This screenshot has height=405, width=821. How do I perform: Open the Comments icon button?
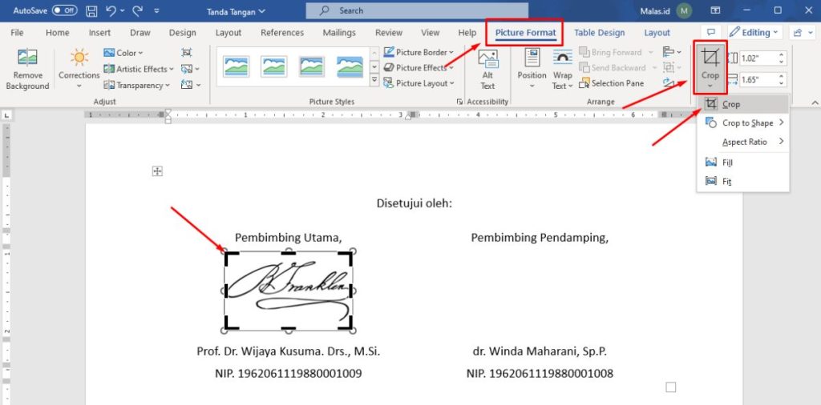[711, 32]
